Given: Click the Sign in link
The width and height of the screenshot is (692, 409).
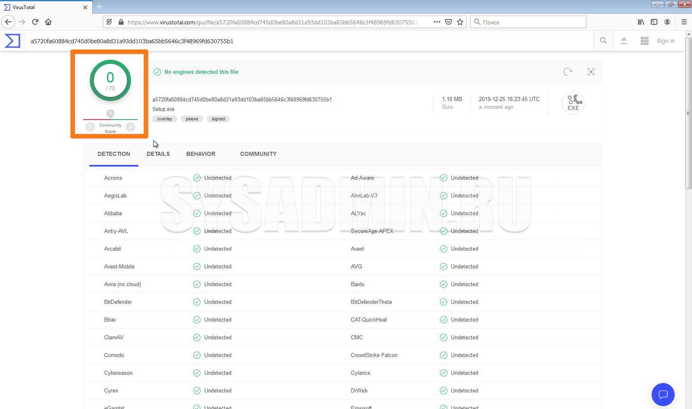Looking at the screenshot, I should click(665, 41).
